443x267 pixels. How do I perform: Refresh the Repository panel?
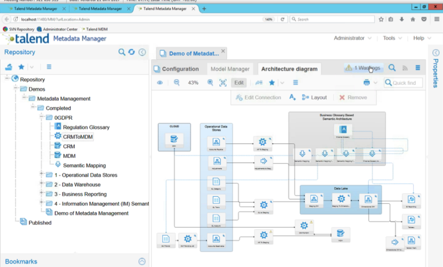tap(132, 52)
